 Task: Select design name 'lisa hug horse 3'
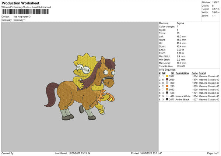22,17
